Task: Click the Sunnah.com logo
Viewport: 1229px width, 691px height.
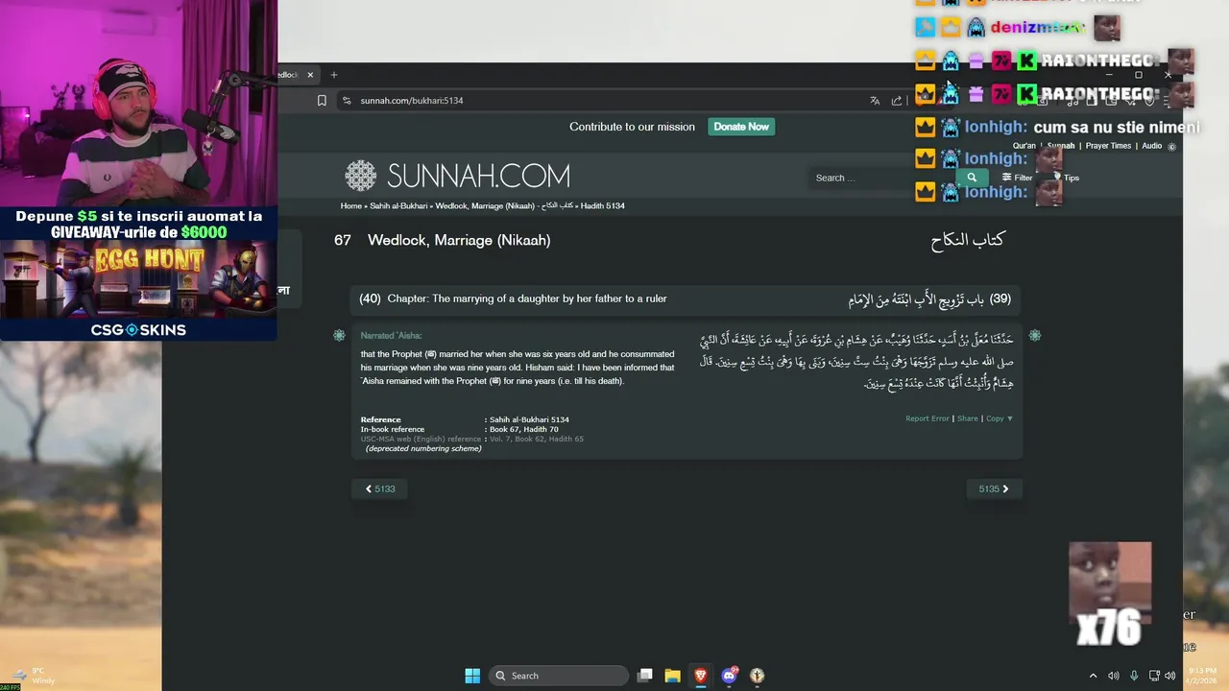Action: (457, 176)
